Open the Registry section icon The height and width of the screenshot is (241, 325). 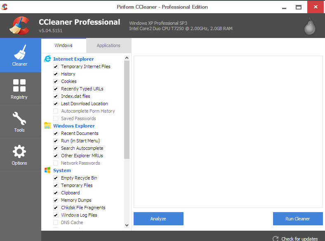[19, 85]
